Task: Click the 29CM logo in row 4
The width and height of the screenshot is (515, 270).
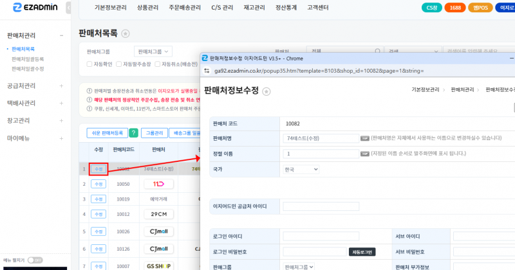Action: [x=158, y=214]
